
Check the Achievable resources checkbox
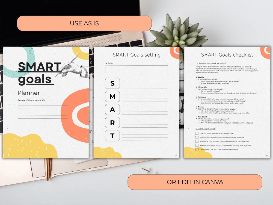[197, 141]
